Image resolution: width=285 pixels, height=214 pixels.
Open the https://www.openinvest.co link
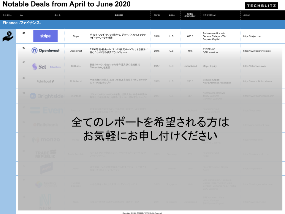pyautogui.click(x=257, y=51)
